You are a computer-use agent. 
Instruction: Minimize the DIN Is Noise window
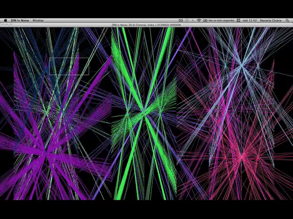(x=7, y=25)
